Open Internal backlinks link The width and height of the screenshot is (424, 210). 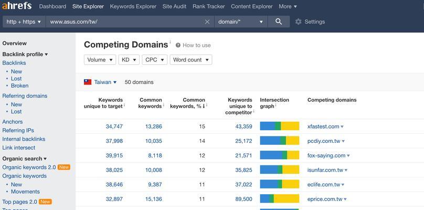(24, 139)
